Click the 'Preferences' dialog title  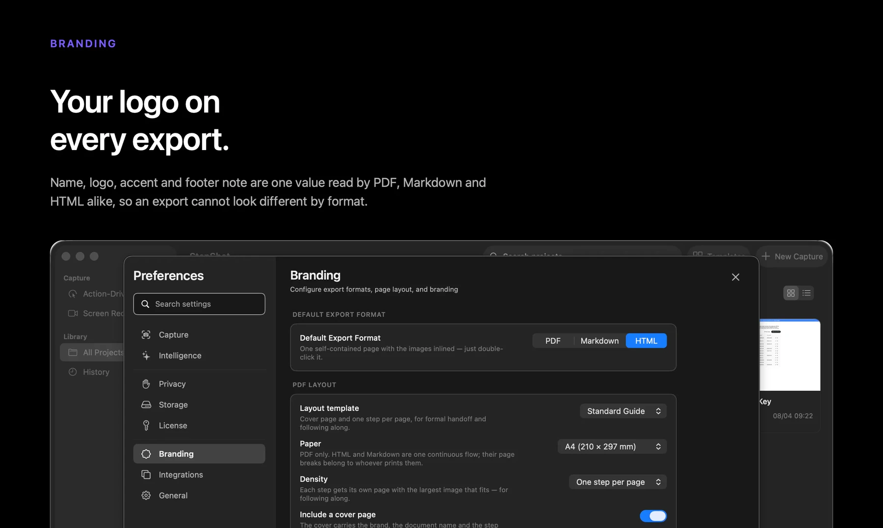tap(168, 276)
